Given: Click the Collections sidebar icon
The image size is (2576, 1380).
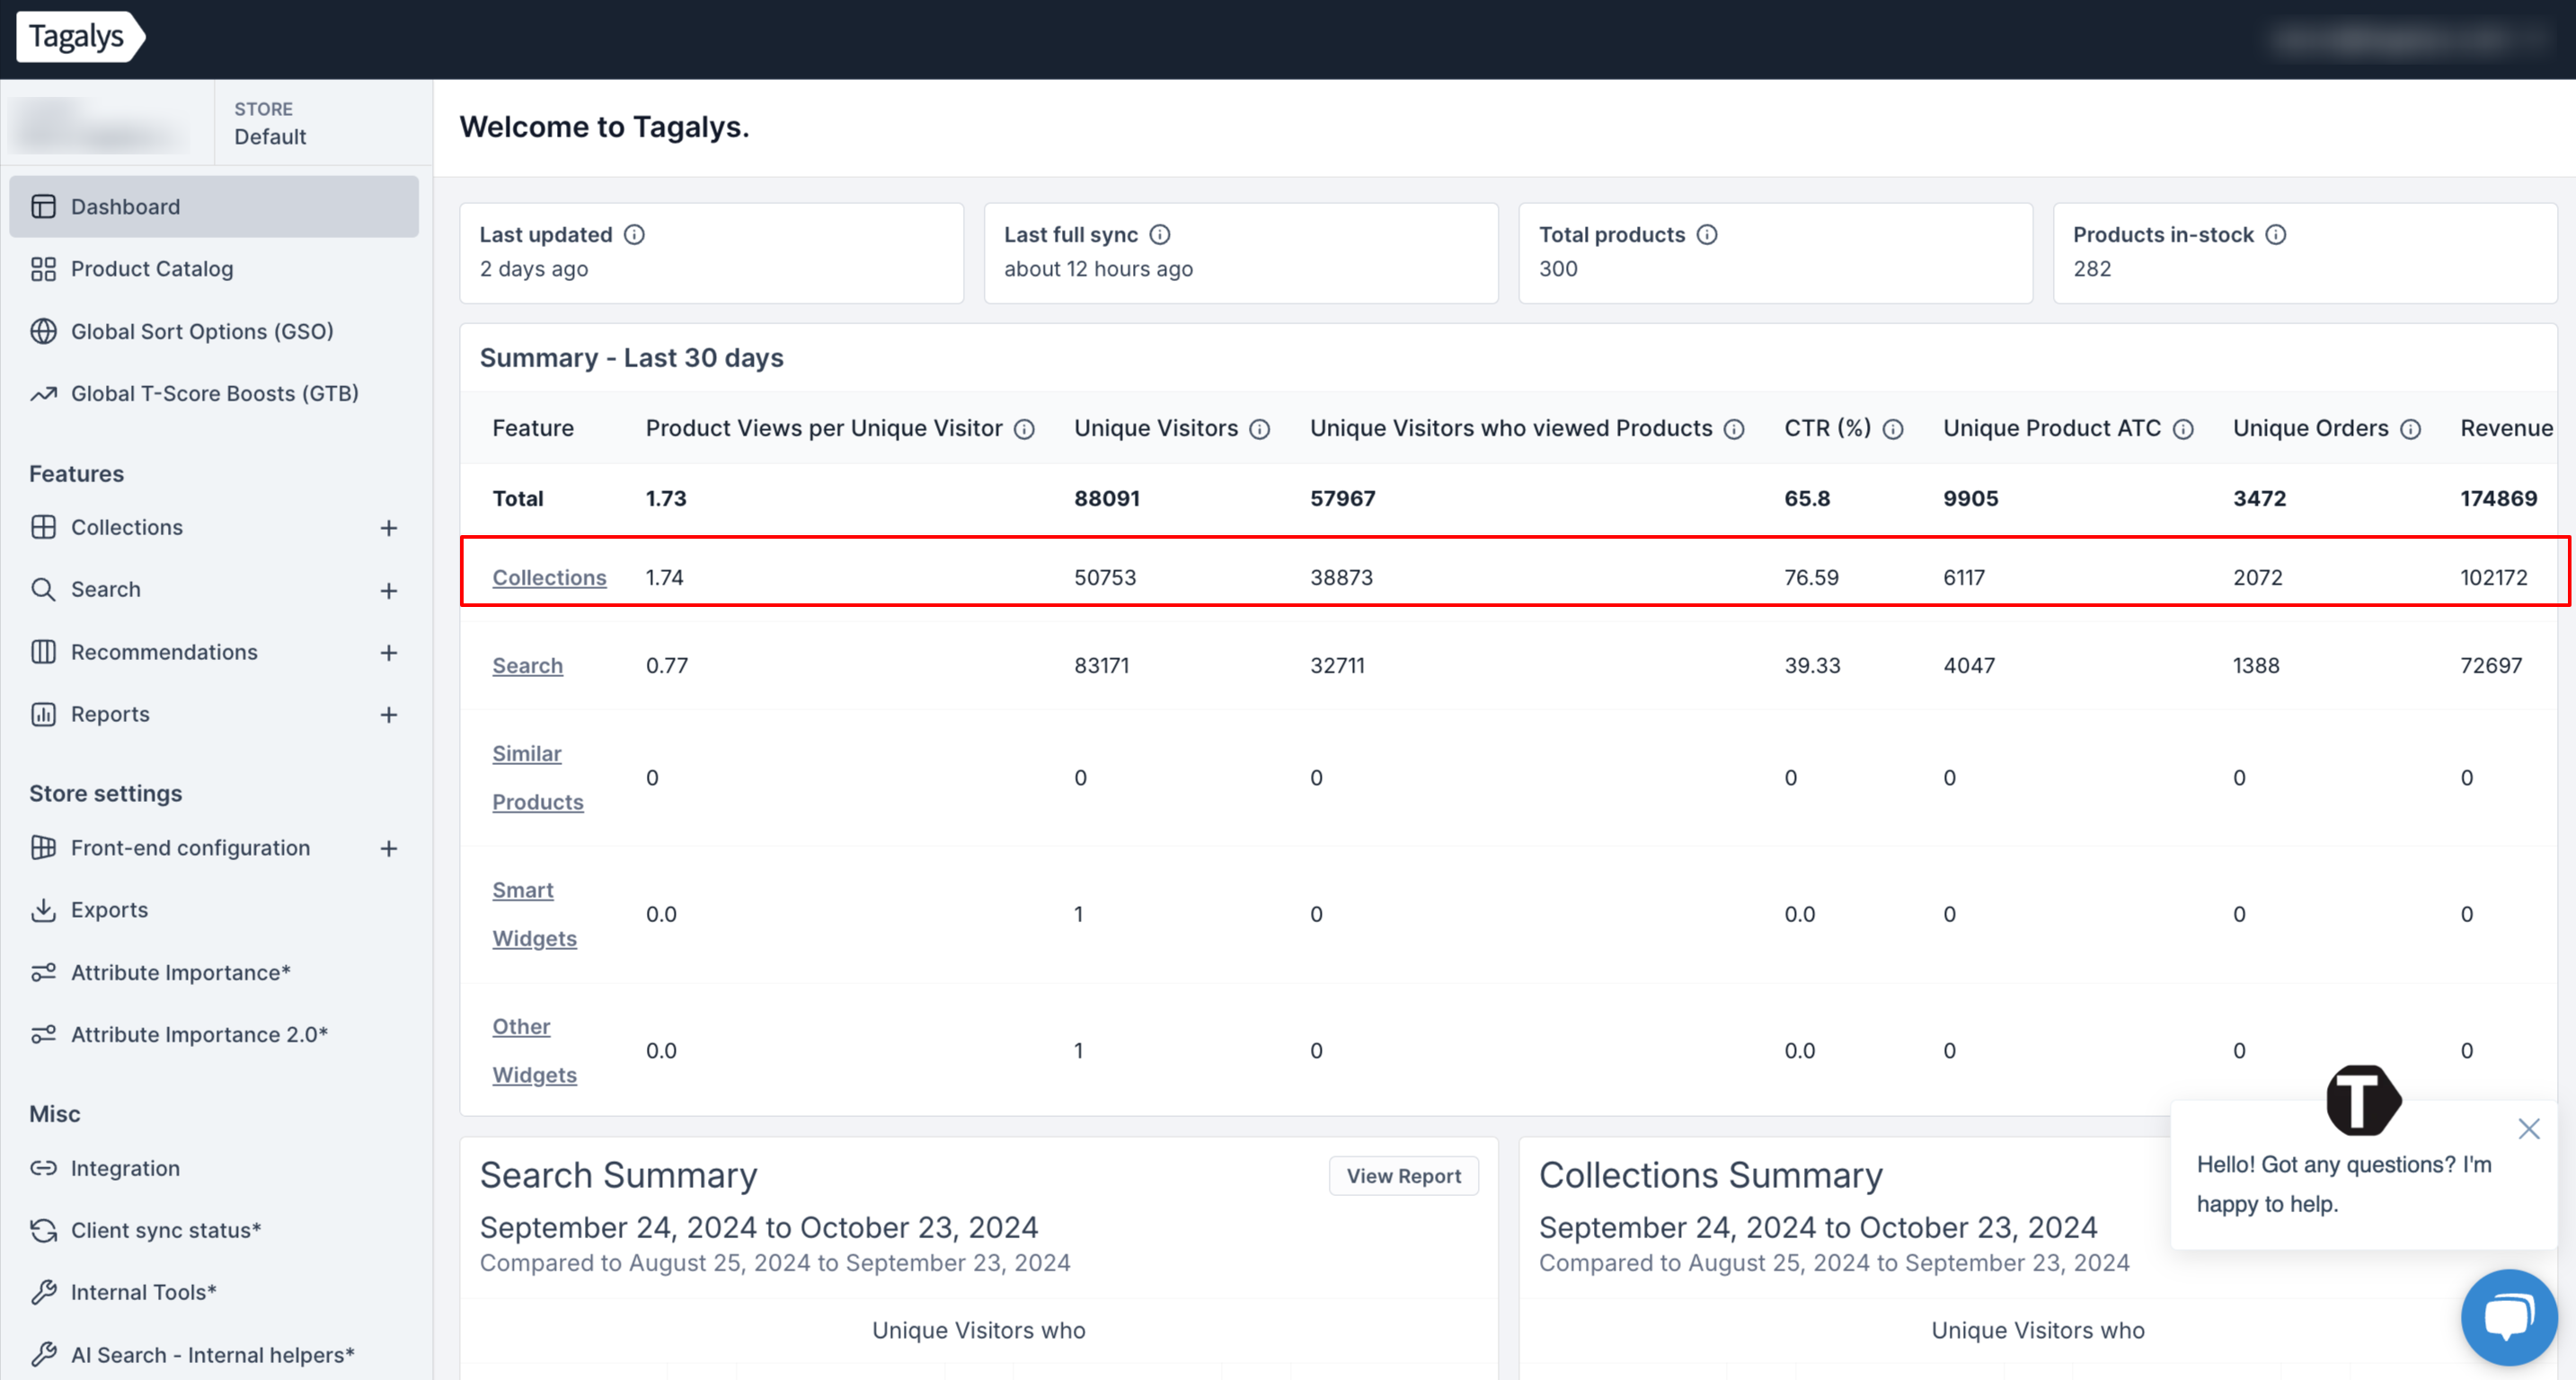Looking at the screenshot, I should click(43, 528).
